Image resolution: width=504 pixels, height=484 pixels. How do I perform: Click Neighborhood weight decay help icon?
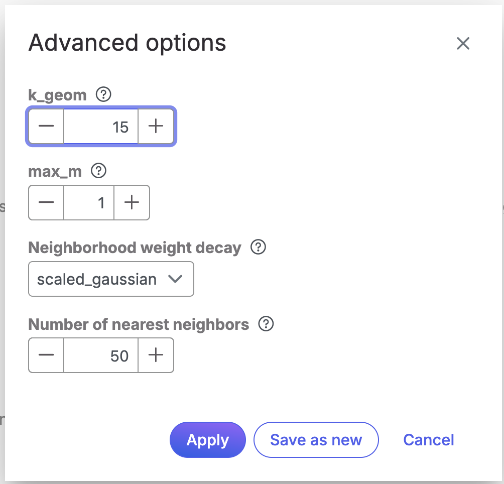point(258,248)
